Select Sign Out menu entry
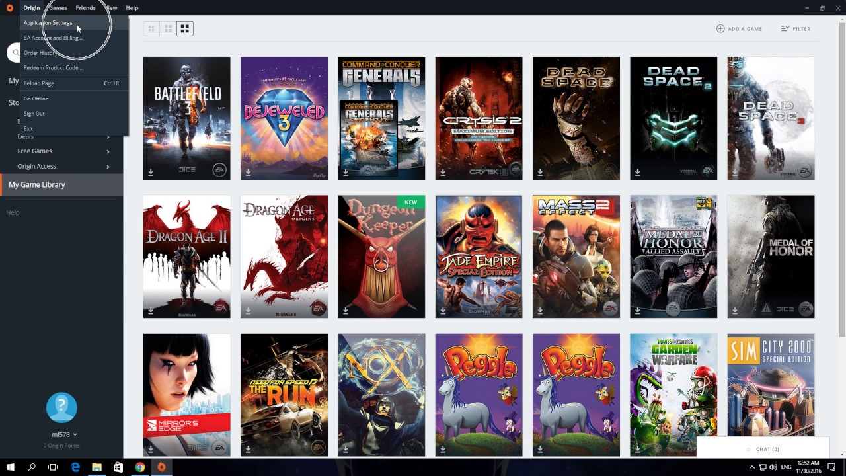Screen dimensions: 846x476 tap(74, 114)
